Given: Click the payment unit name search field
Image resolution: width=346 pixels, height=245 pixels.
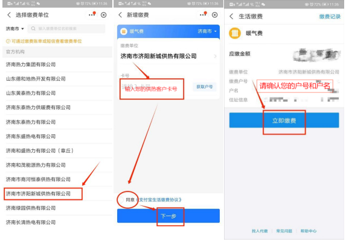Looking at the screenshot, I should [66, 28].
